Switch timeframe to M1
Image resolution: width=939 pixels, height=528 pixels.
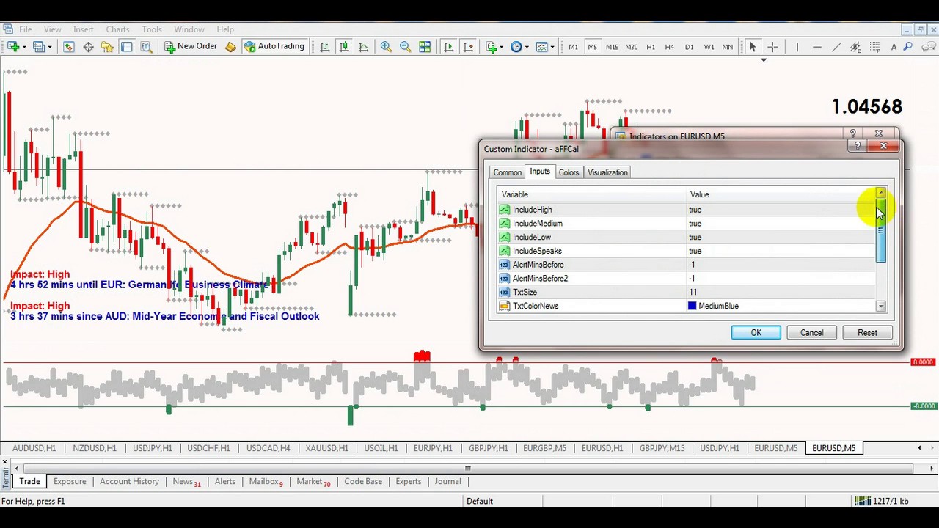click(x=573, y=47)
